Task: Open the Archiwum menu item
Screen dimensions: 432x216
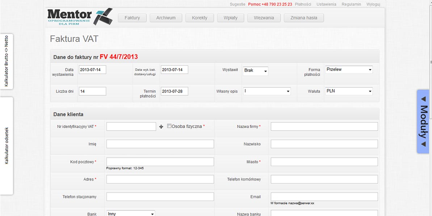Action: (166, 18)
